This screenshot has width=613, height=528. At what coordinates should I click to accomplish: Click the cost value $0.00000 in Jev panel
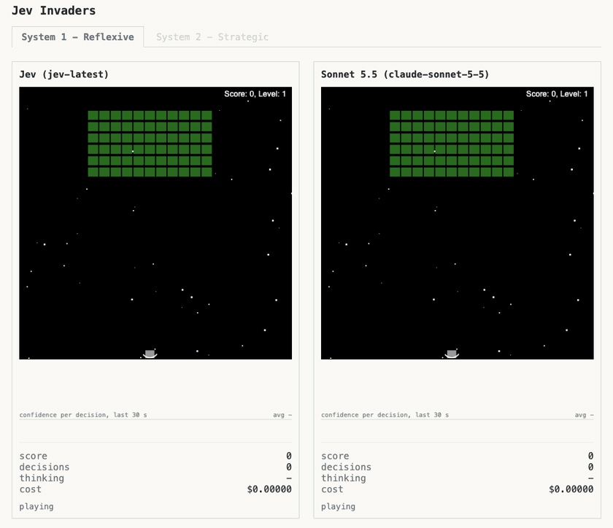pos(269,489)
